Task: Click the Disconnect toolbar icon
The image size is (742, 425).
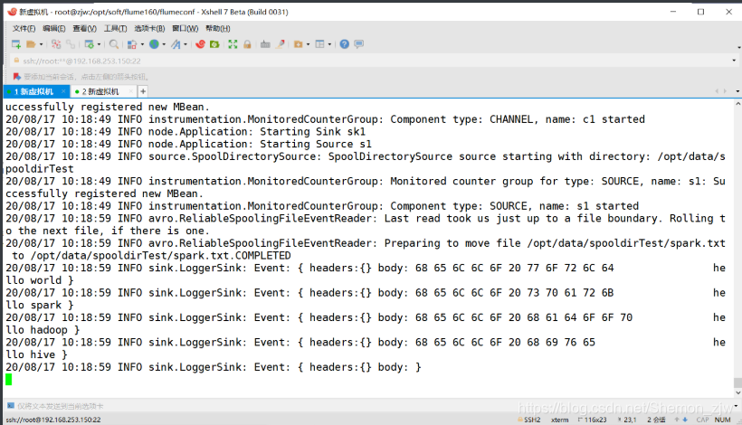Action: 56,44
